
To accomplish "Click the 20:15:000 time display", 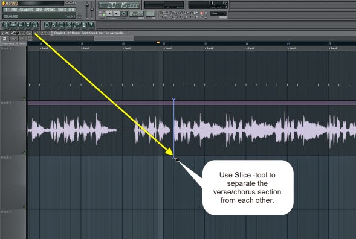I will 120,5.
